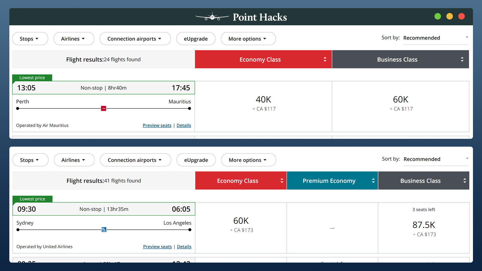Click Lowest price badge on Perth flight
Screen dimensions: 482x271
(x=32, y=78)
